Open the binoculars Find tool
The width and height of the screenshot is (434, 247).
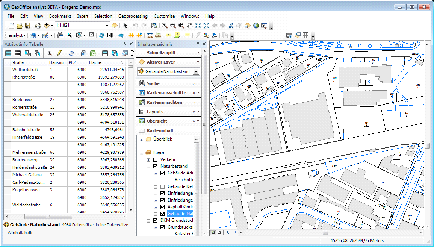60,35
